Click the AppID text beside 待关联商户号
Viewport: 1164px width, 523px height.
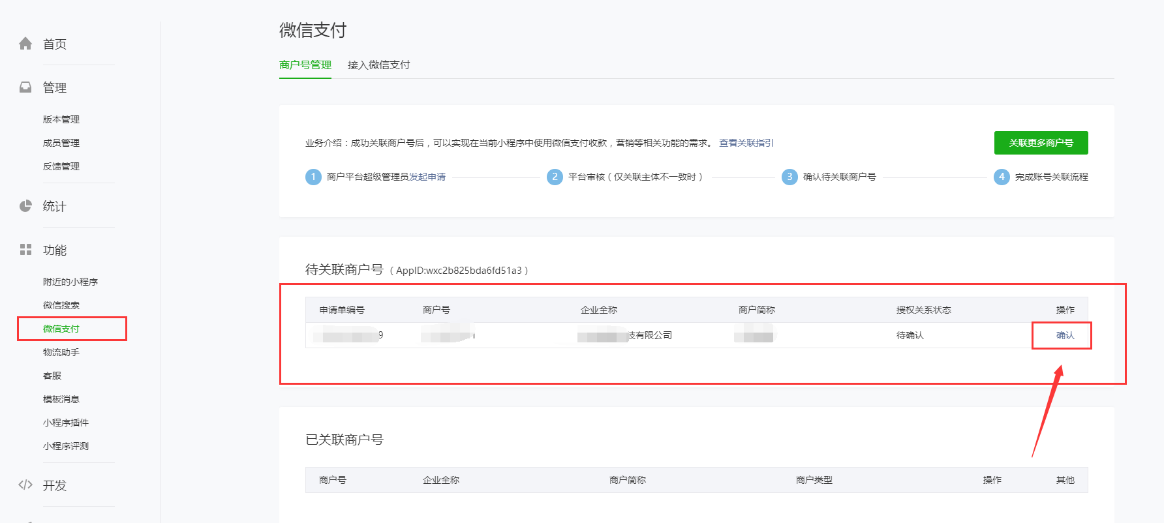(459, 271)
